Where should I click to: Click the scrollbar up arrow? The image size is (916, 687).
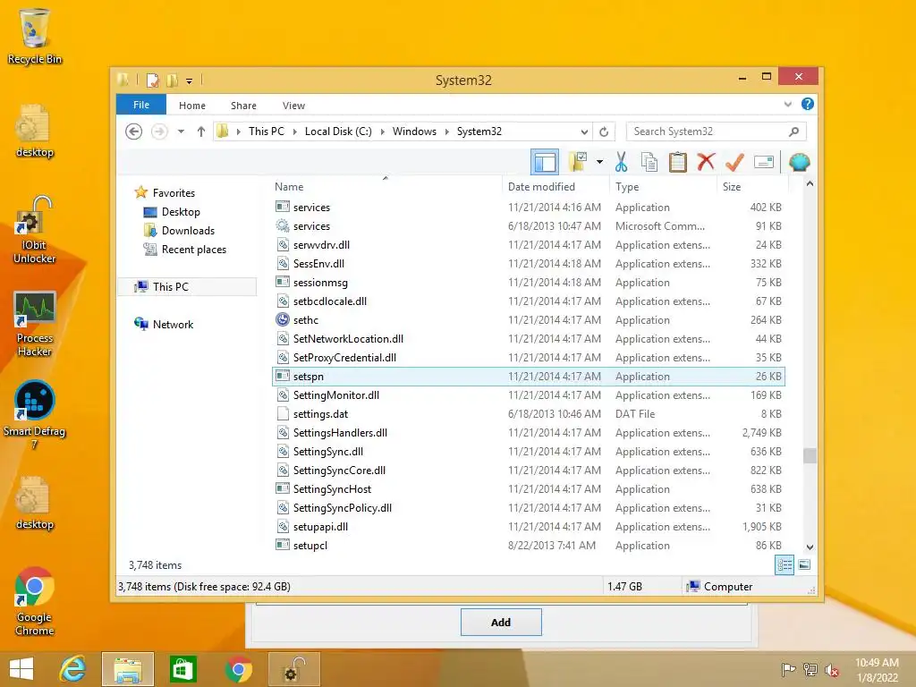(x=810, y=184)
